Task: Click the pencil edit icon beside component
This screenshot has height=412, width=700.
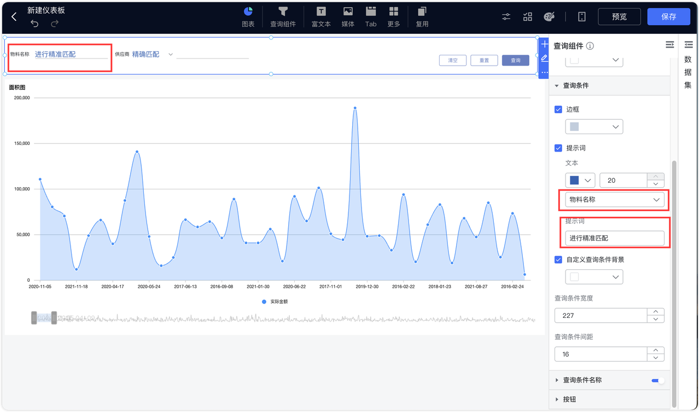Action: 544,57
